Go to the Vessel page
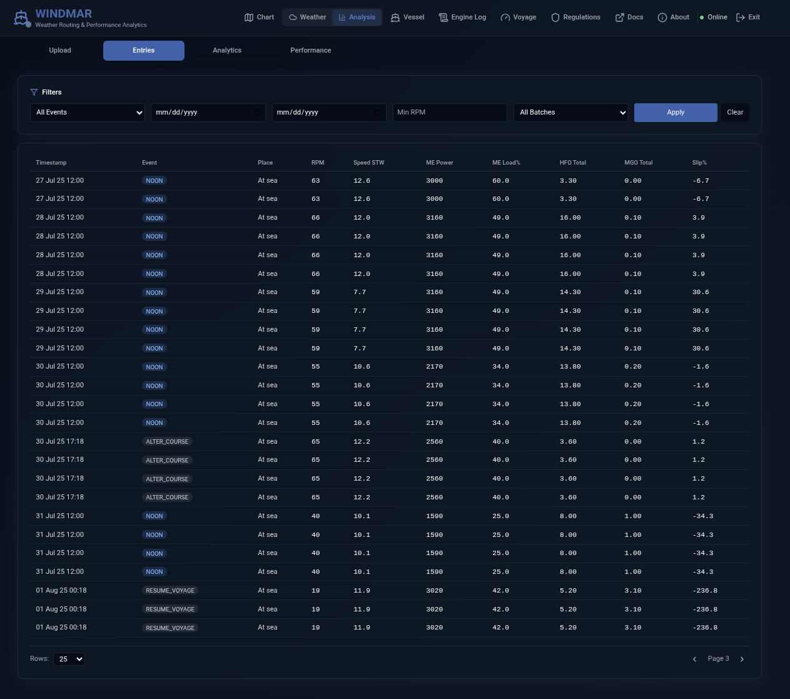Viewport: 790px width, 699px height. (407, 18)
